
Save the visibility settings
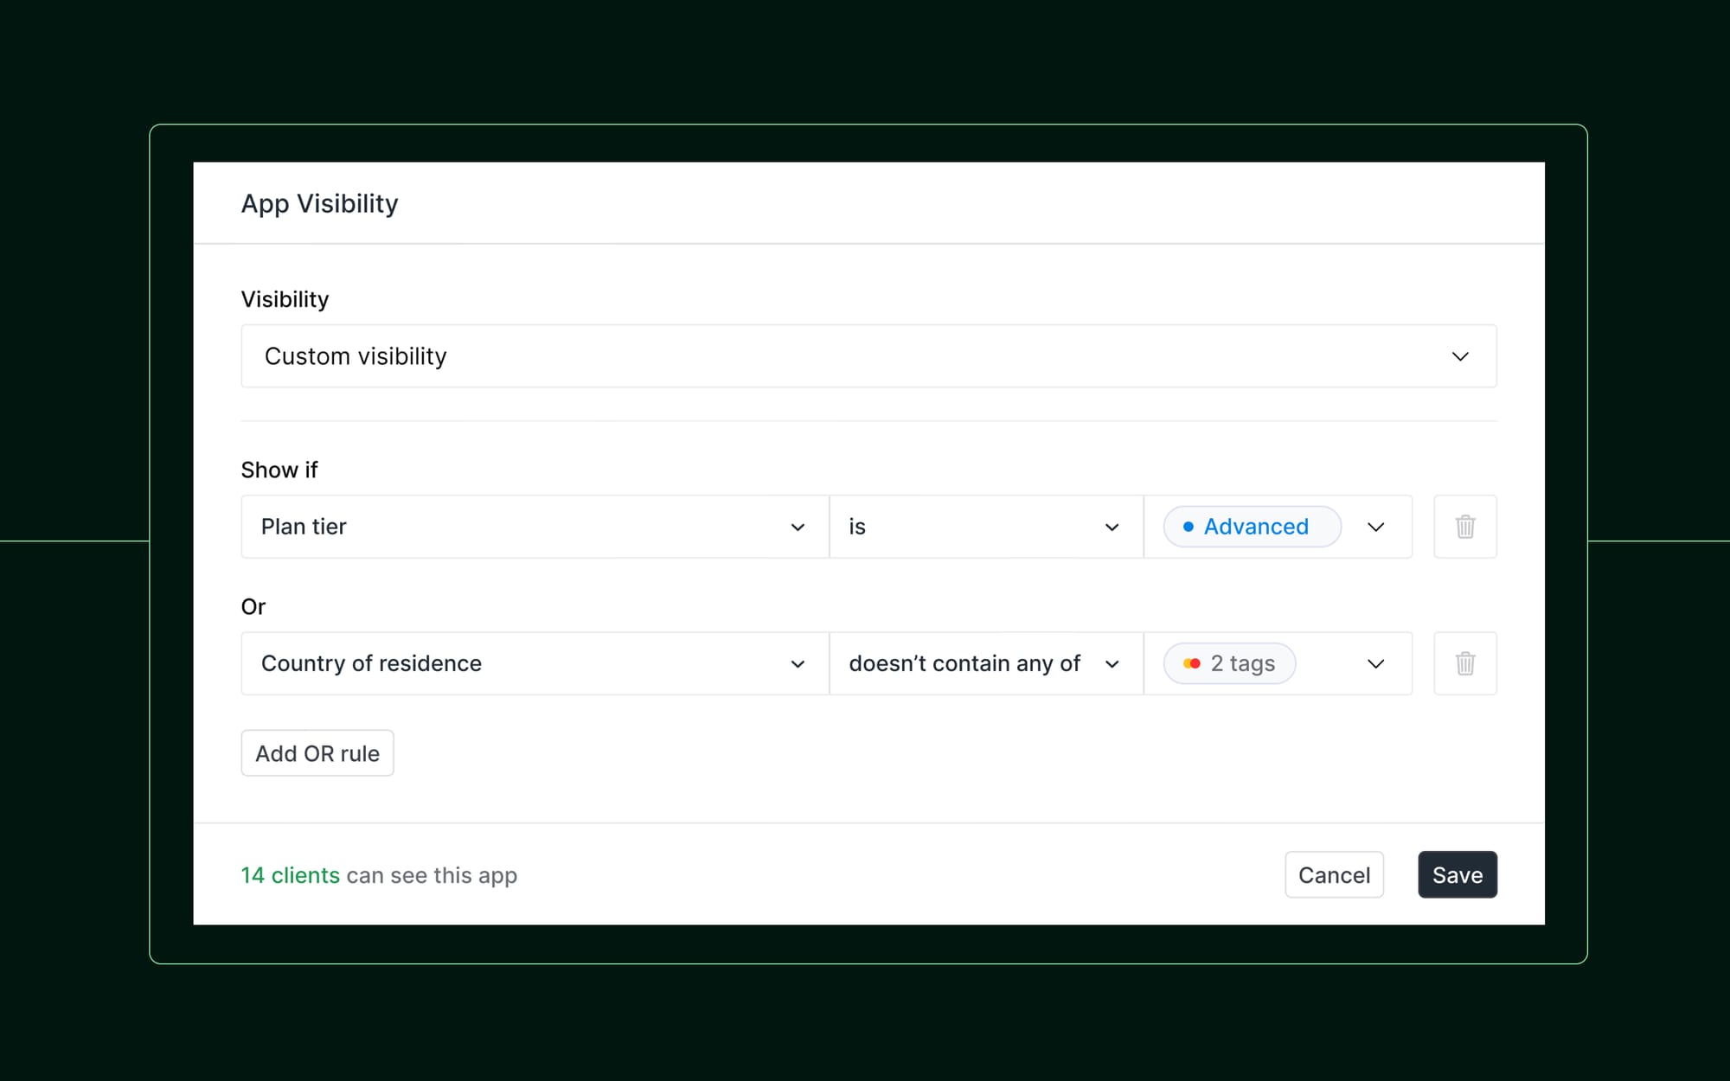1458,875
